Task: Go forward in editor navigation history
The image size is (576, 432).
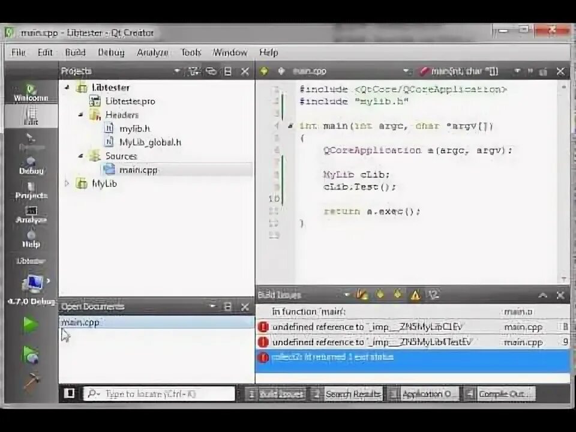Action: point(281,71)
